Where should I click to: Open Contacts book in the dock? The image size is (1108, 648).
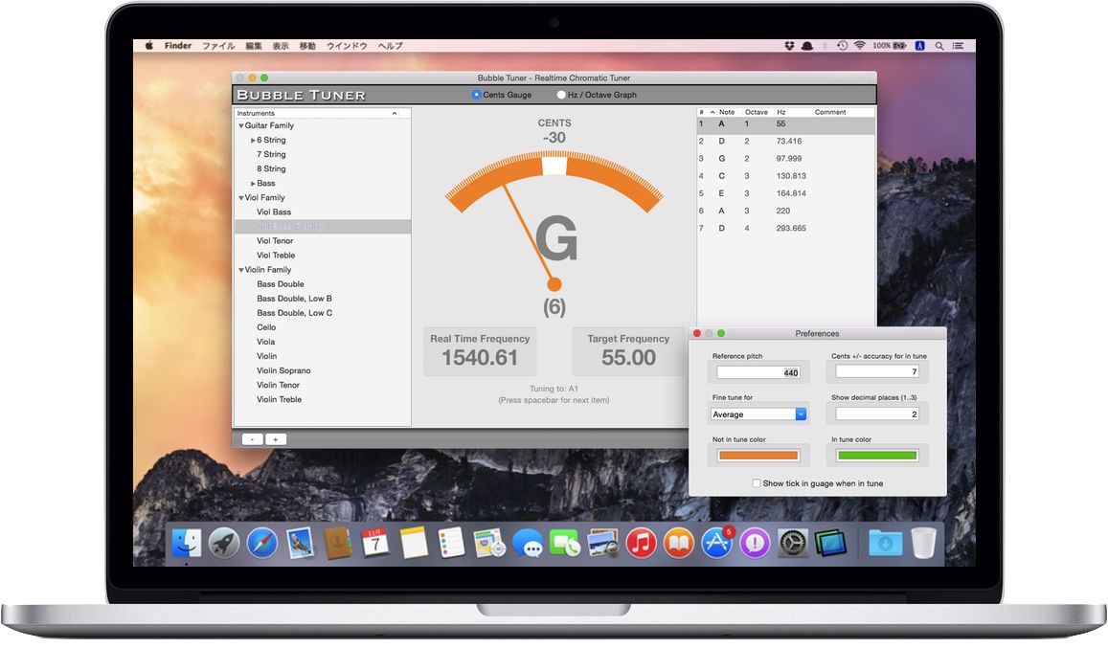(338, 544)
